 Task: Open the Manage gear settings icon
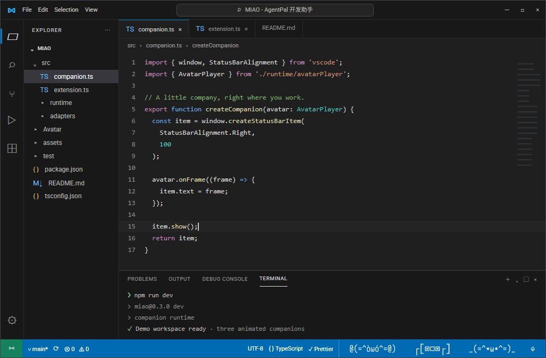(12, 320)
